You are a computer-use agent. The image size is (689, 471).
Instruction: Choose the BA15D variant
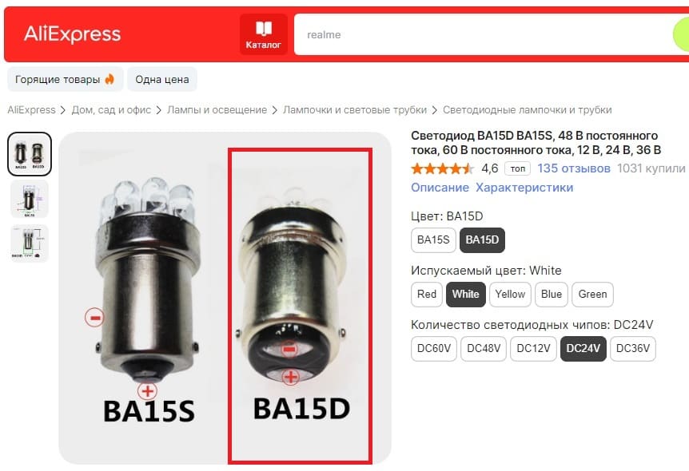(482, 240)
